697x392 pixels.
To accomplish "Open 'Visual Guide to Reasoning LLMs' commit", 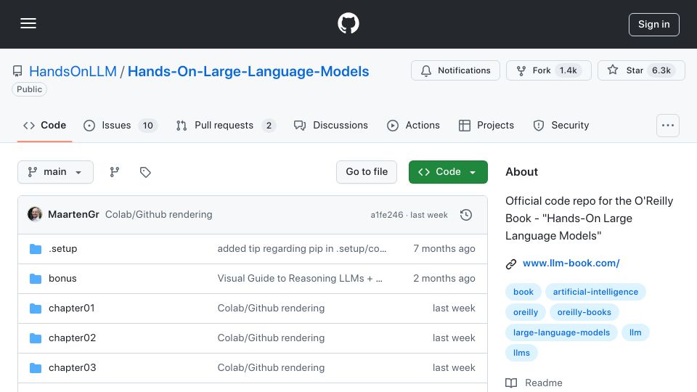I will pos(300,279).
